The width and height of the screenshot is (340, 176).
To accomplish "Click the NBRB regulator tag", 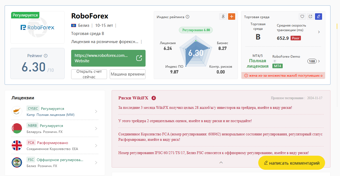I will tap(32, 126).
